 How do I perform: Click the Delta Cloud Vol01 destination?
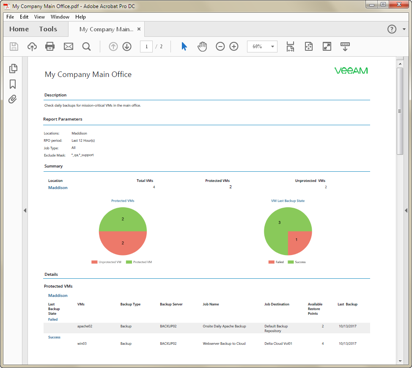coord(278,343)
